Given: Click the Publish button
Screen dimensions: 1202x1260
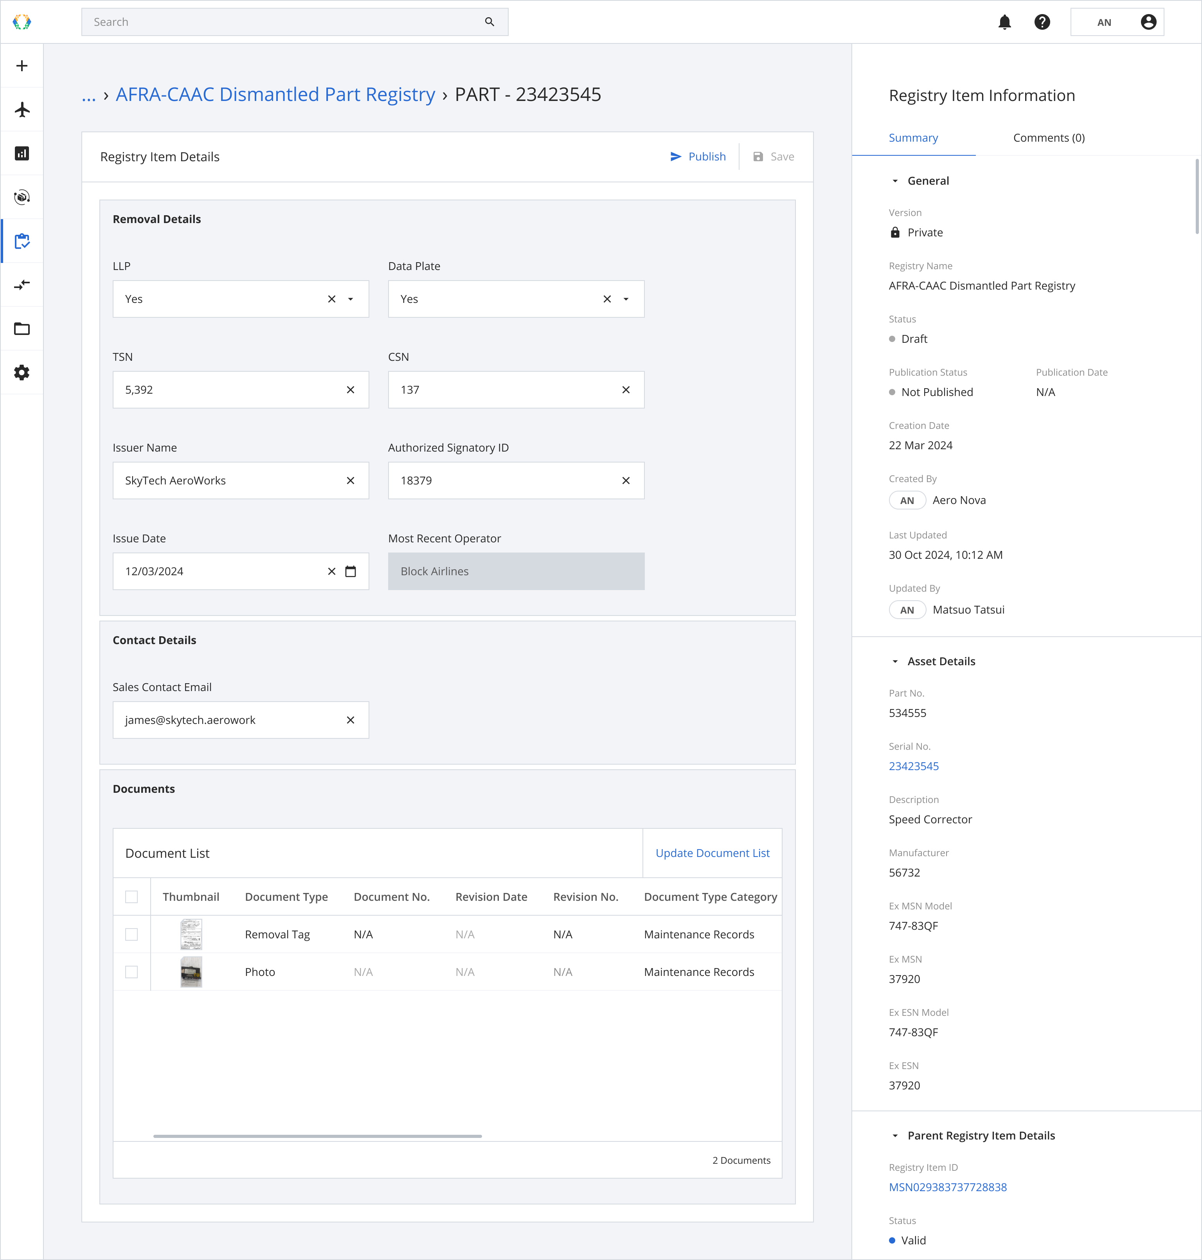Looking at the screenshot, I should coord(698,157).
